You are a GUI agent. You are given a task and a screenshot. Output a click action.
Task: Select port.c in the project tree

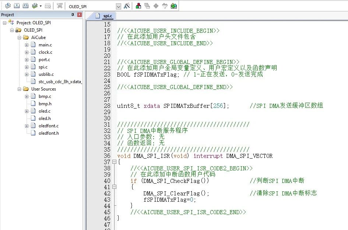pos(45,60)
